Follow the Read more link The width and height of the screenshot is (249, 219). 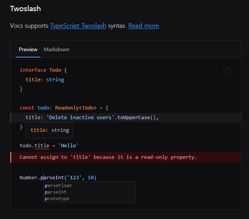point(144,26)
